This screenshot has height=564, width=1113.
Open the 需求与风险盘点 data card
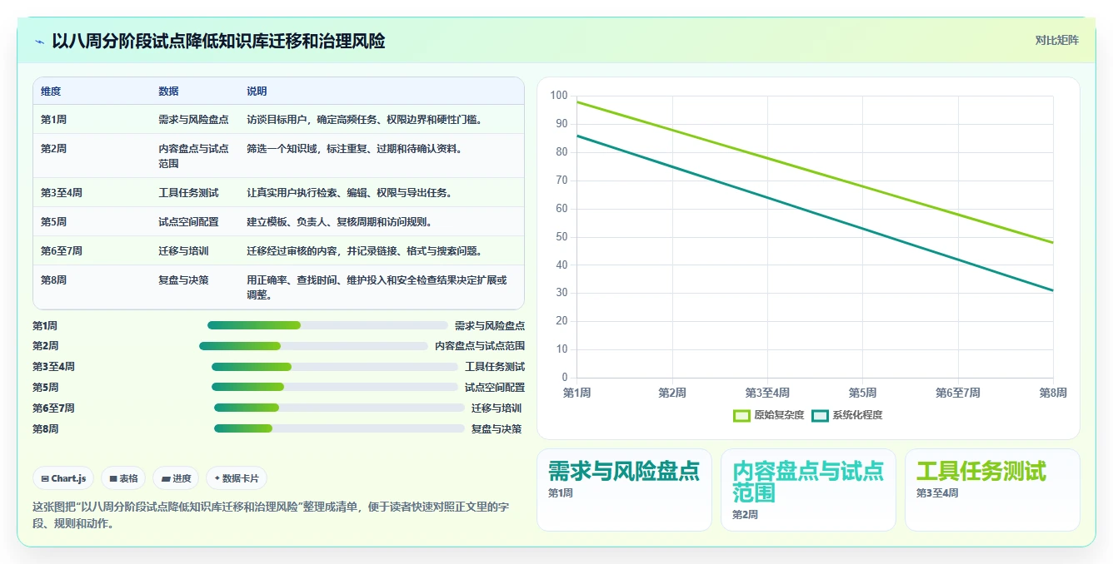pyautogui.click(x=624, y=489)
